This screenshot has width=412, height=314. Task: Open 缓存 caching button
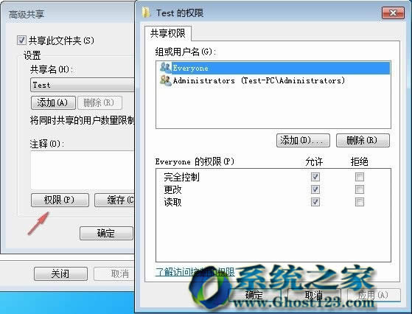(x=114, y=200)
